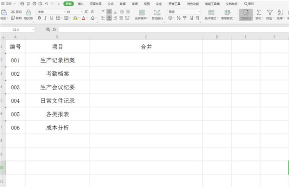Select column C header
Viewport: 289px width, 187px height.
(x=146, y=37)
